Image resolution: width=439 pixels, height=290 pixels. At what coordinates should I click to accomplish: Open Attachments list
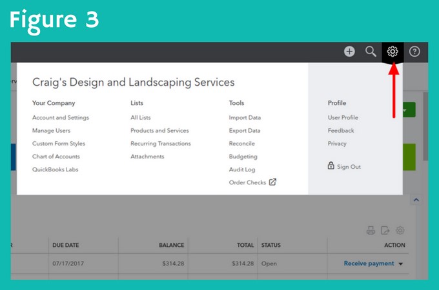point(147,157)
